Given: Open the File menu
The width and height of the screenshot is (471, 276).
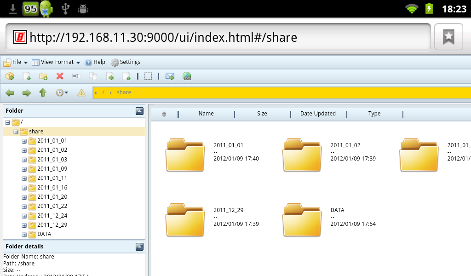Looking at the screenshot, I should [x=15, y=62].
